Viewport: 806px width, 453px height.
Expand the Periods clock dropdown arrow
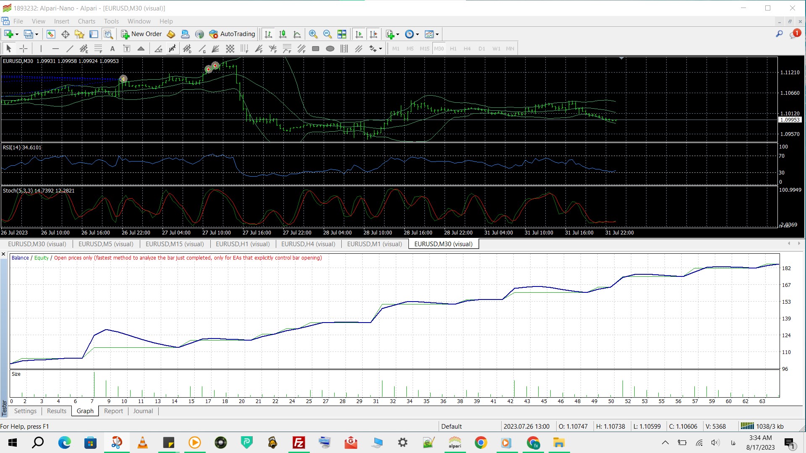[417, 34]
